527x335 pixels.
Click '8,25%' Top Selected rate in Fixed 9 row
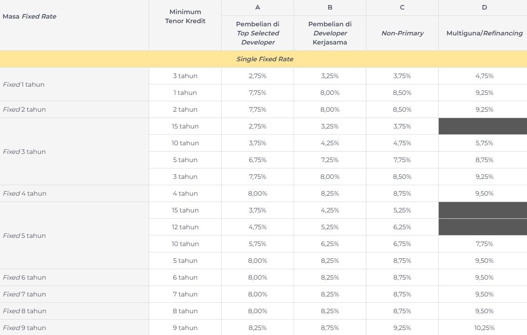(x=258, y=328)
